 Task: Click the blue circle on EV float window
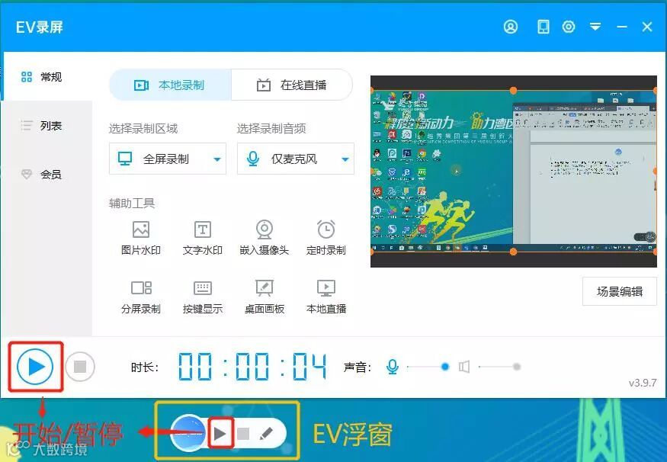click(x=188, y=432)
